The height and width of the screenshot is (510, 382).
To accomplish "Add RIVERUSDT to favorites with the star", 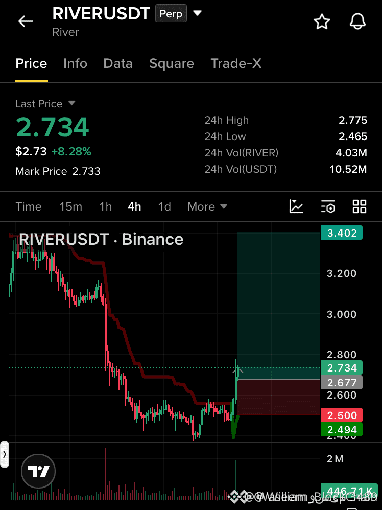I will coord(322,21).
